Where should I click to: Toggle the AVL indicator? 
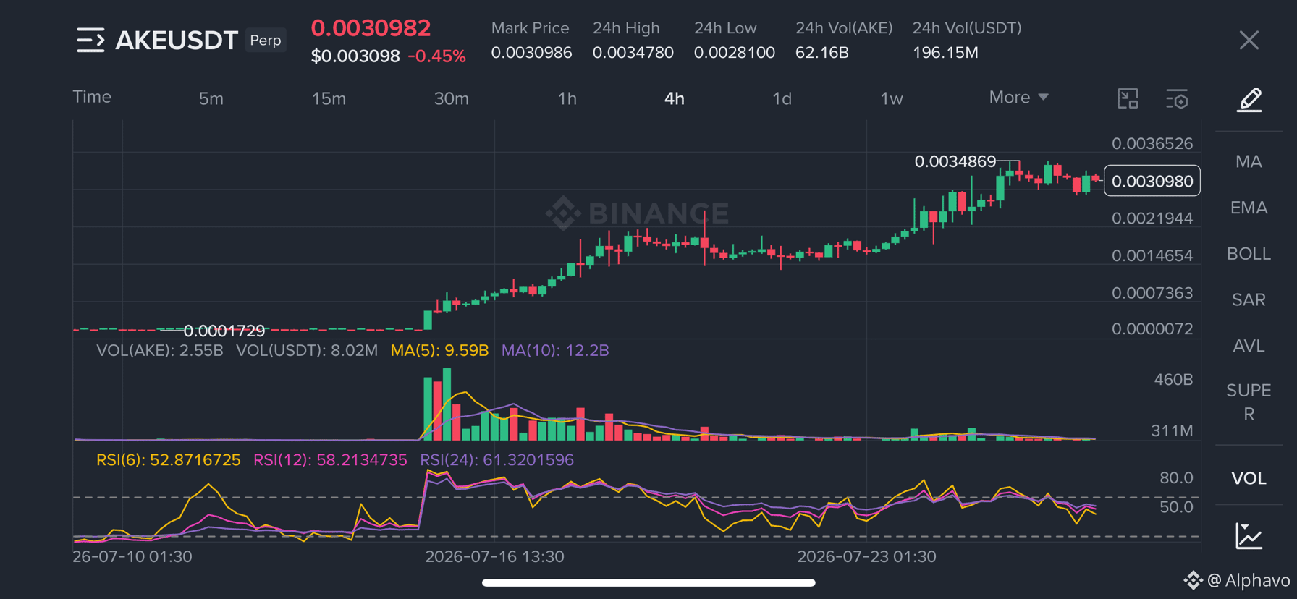(x=1249, y=346)
